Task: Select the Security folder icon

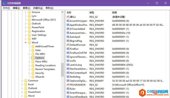Action: [33, 73]
